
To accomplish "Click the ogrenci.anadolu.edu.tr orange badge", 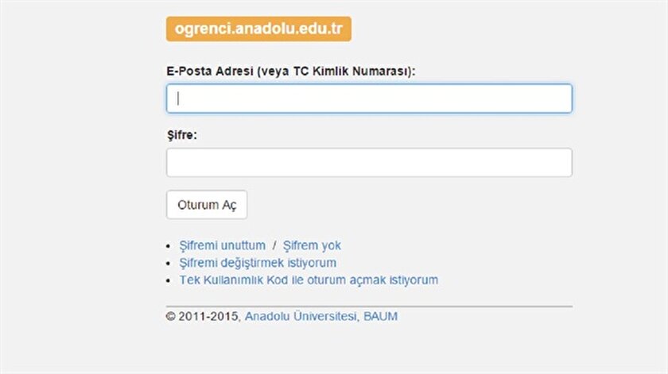I will (x=258, y=29).
